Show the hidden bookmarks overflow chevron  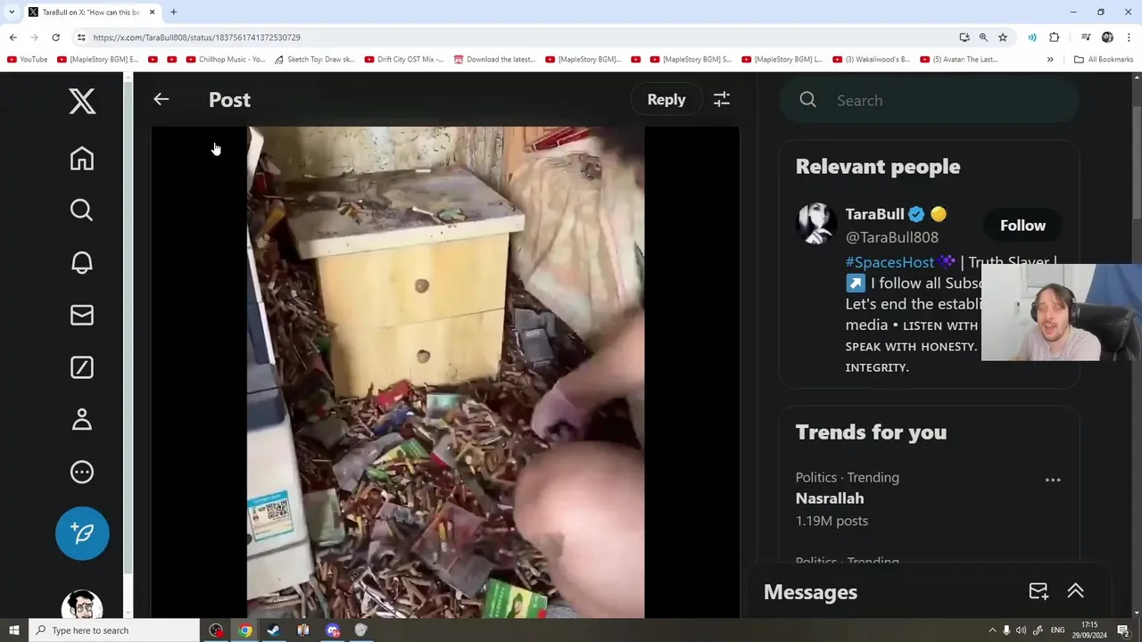tap(1050, 60)
